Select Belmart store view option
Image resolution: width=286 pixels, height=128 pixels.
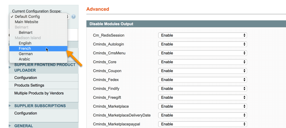pyautogui.click(x=26, y=33)
